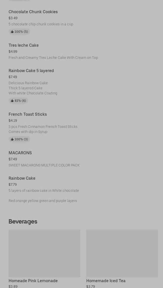Screen dimensions: 163x288
Task: Open Rainbow Cake 5 layered item
Action: pos(31,71)
